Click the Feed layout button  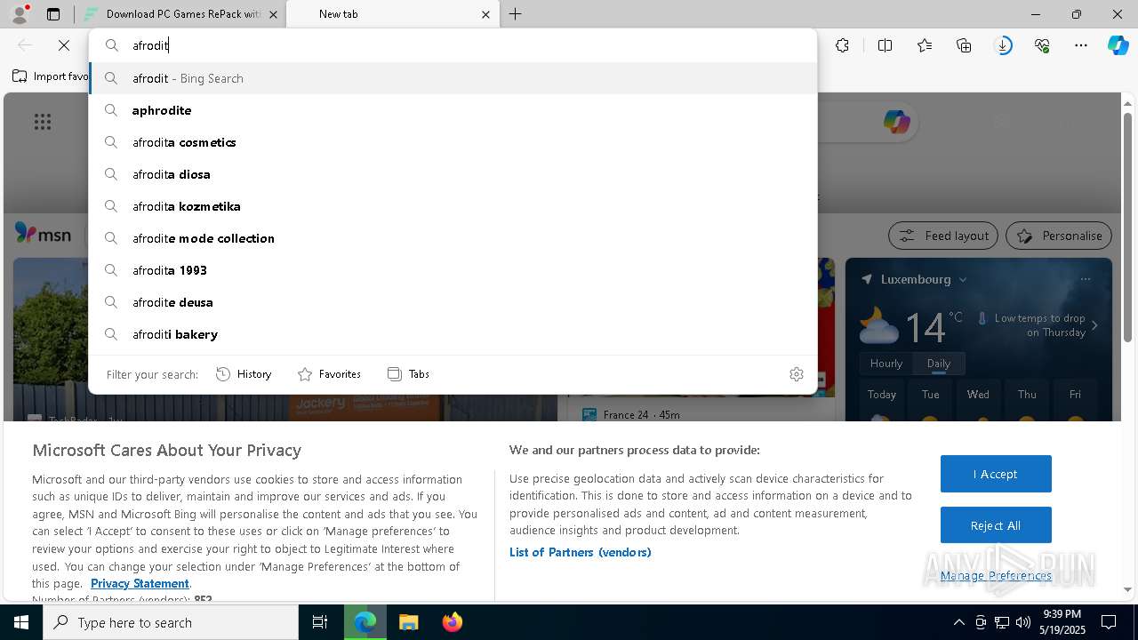[943, 236]
